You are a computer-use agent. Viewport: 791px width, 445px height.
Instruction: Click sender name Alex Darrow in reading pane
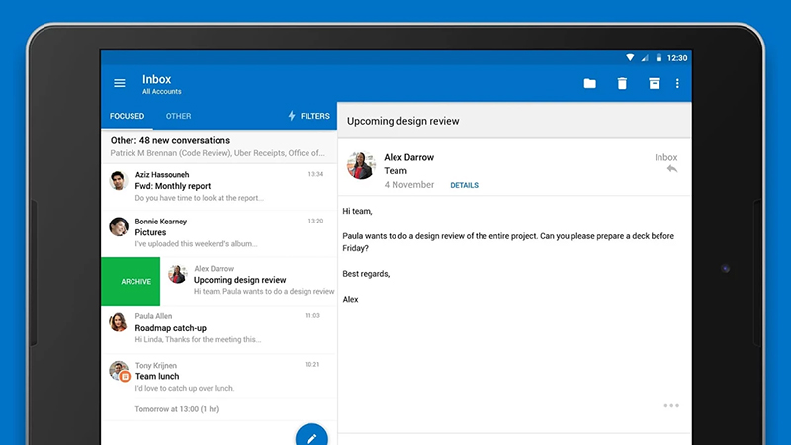click(408, 157)
